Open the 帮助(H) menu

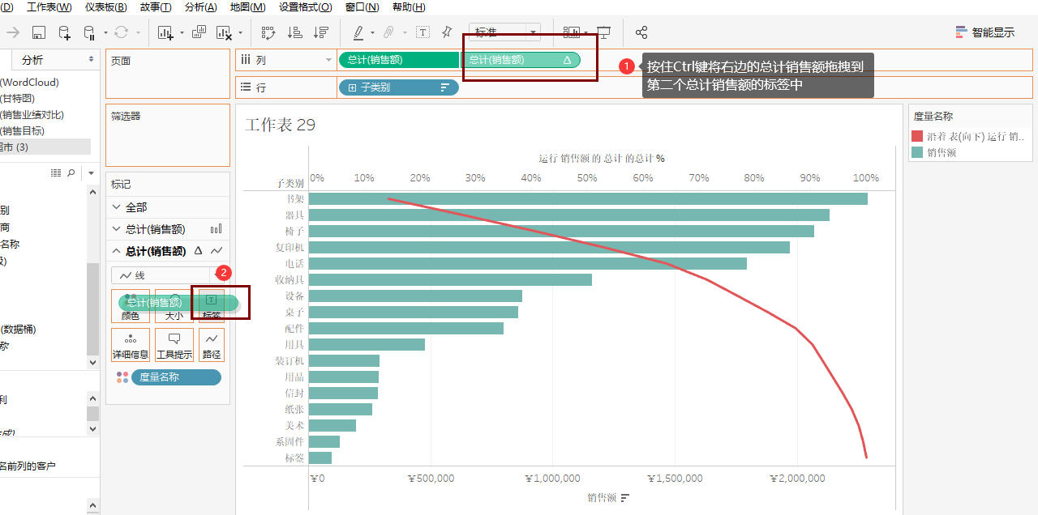[409, 7]
